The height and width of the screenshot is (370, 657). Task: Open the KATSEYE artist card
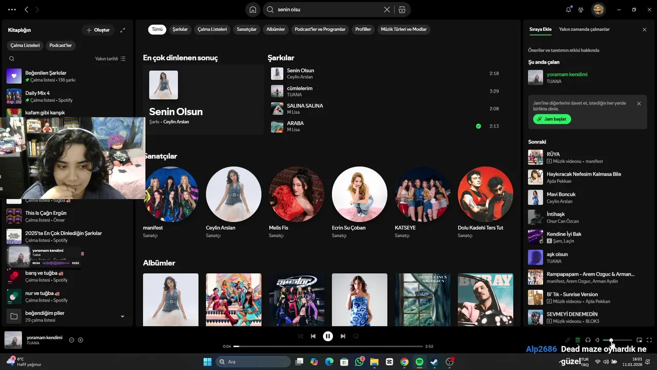click(x=422, y=203)
